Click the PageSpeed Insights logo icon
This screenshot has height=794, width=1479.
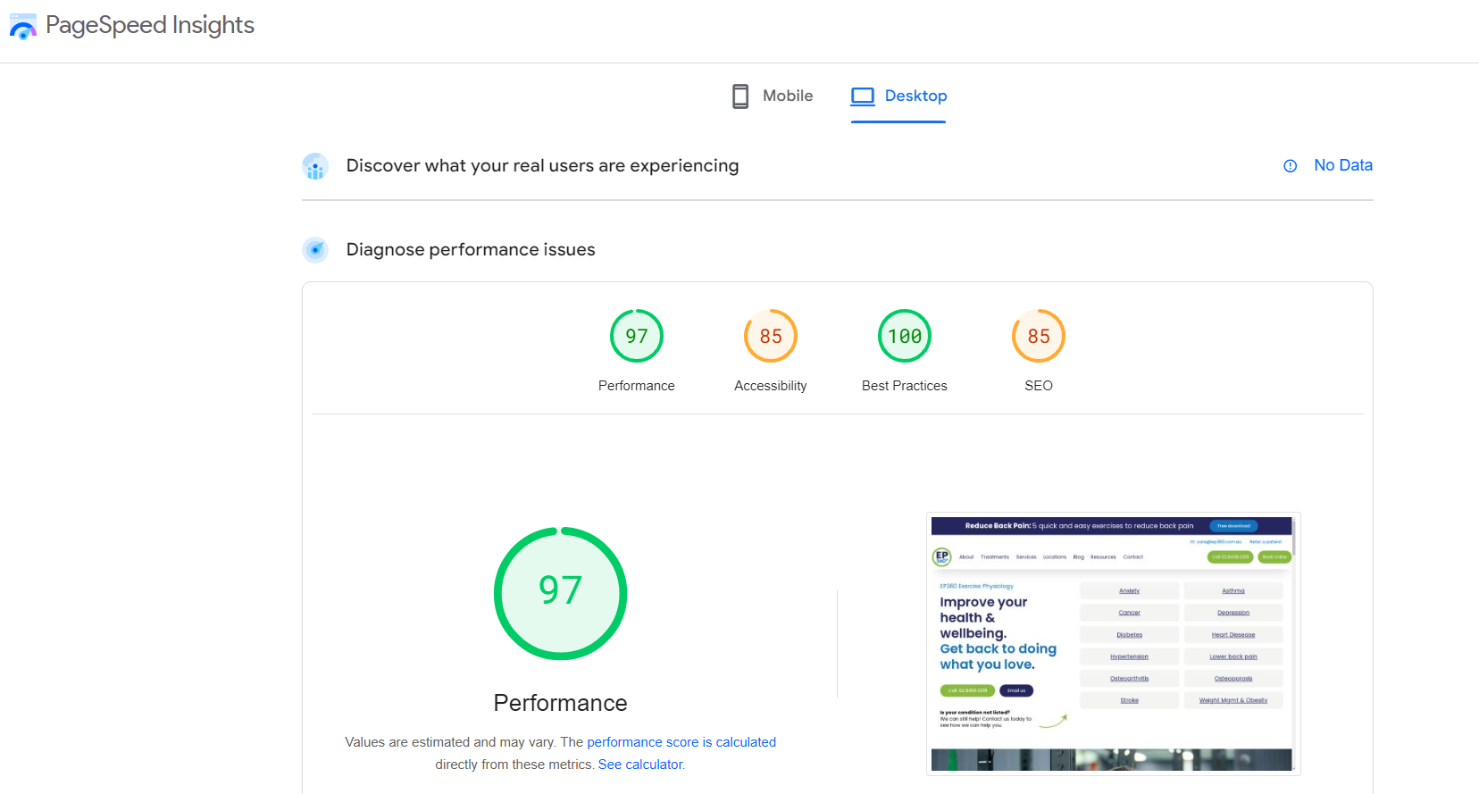point(23,26)
